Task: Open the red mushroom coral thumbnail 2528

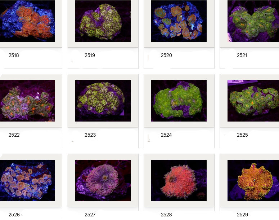Action: coord(179,180)
